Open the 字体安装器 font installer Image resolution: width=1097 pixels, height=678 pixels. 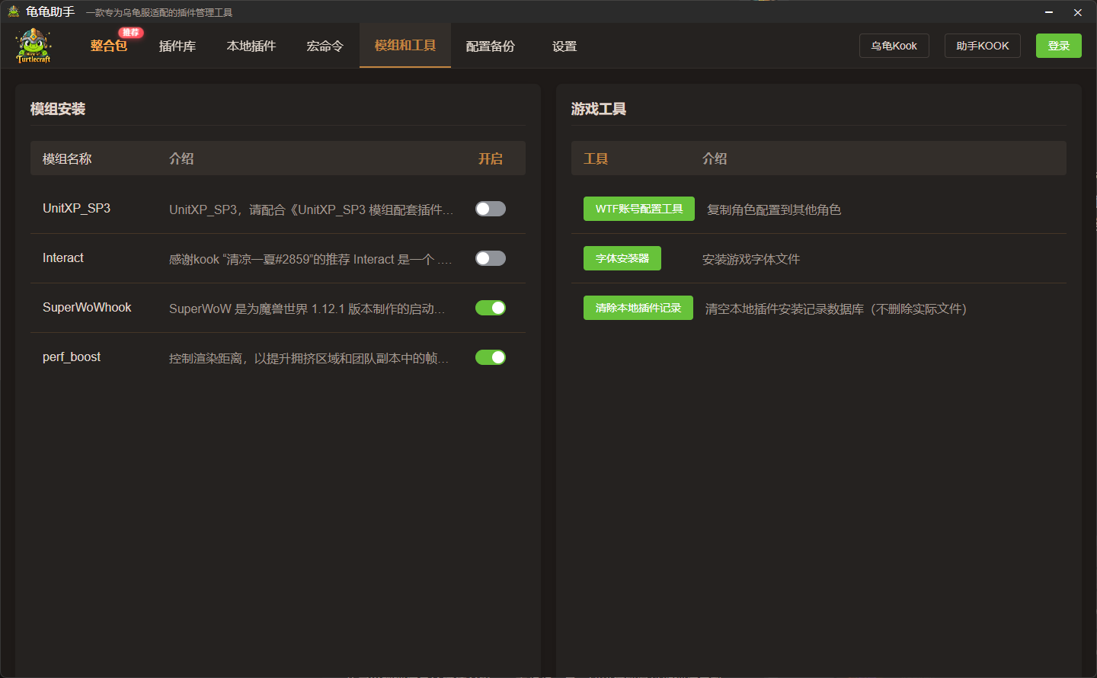[x=622, y=257]
